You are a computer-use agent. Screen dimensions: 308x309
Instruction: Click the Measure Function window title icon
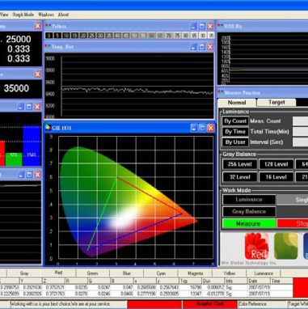click(221, 92)
